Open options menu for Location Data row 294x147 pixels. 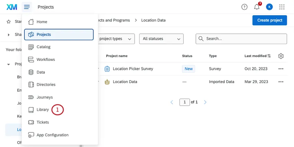pos(281,82)
